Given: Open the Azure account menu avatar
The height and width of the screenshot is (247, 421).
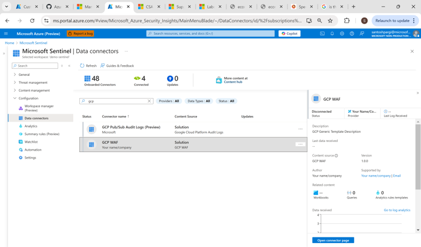Looking at the screenshot, I should coord(416,34).
